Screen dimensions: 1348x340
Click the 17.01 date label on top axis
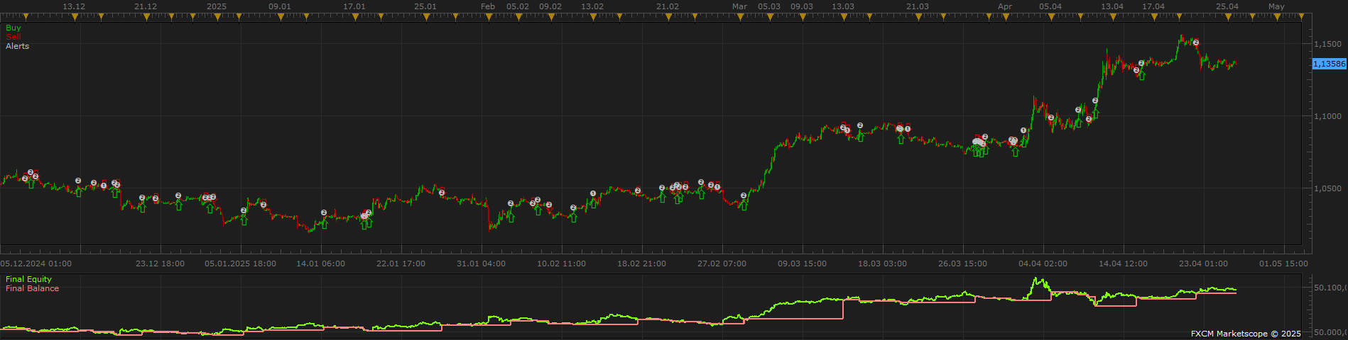pos(354,6)
